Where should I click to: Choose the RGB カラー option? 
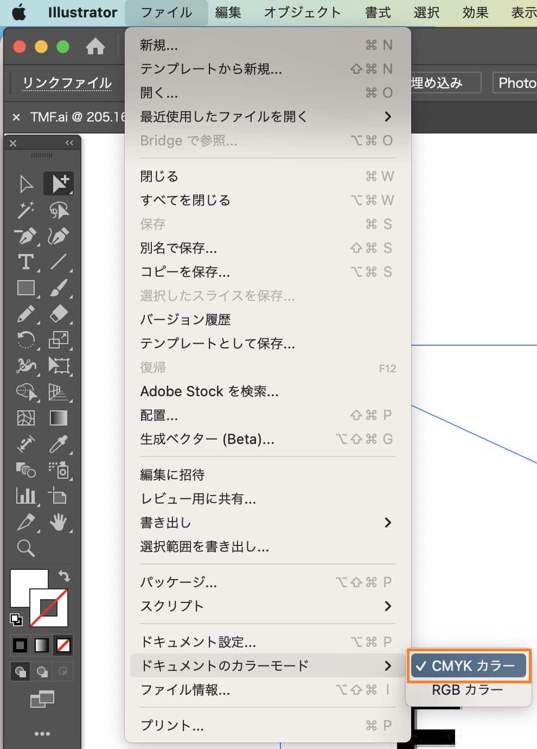(469, 690)
